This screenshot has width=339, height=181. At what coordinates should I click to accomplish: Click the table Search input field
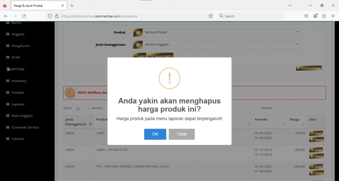click(299, 108)
